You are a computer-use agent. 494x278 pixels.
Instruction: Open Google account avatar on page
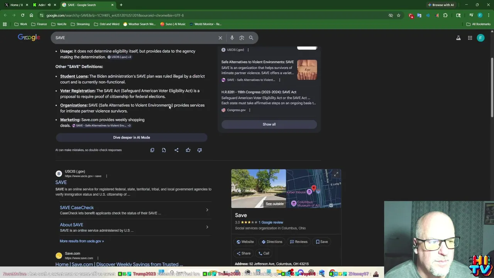pyautogui.click(x=480, y=38)
